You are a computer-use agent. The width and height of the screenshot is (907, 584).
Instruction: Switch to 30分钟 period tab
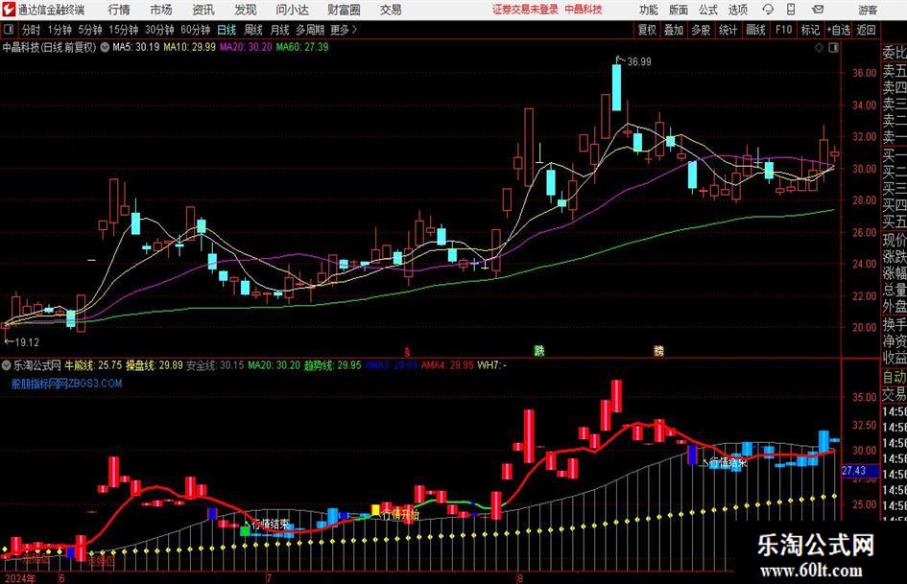click(159, 30)
